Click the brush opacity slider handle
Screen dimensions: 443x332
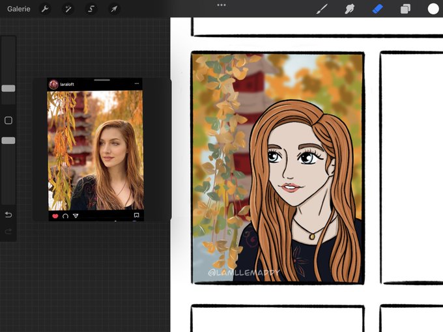(x=8, y=141)
